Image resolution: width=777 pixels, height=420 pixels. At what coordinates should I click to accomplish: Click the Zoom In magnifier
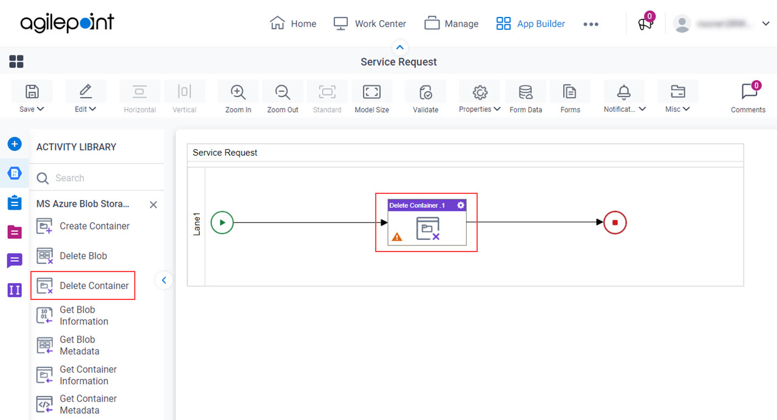click(x=238, y=92)
